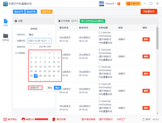Click the 创建时间 date input field
The height and width of the screenshot is (123, 162).
click(x=37, y=41)
